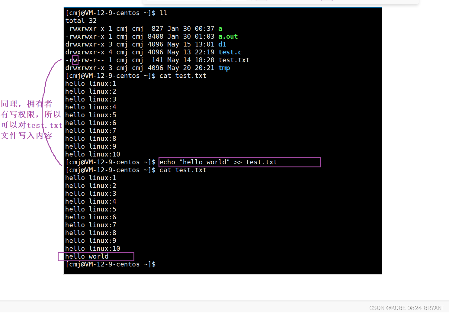Click the permission string '-rw-rw-r--' of test.txt
Viewport: 449px width, 313px height.
point(85,60)
